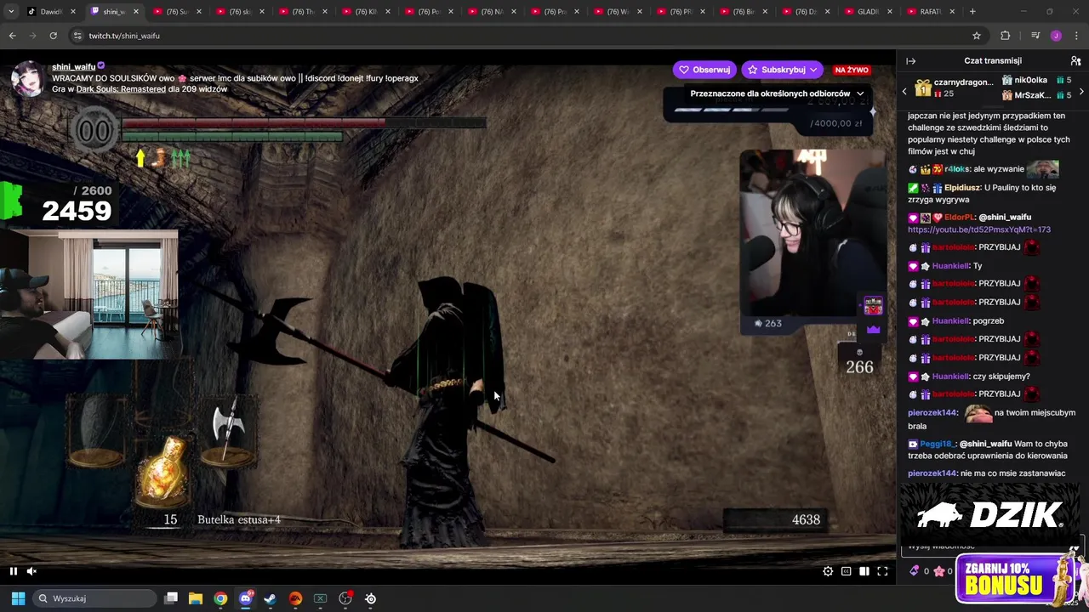Open Task View on the taskbar

coord(171,598)
